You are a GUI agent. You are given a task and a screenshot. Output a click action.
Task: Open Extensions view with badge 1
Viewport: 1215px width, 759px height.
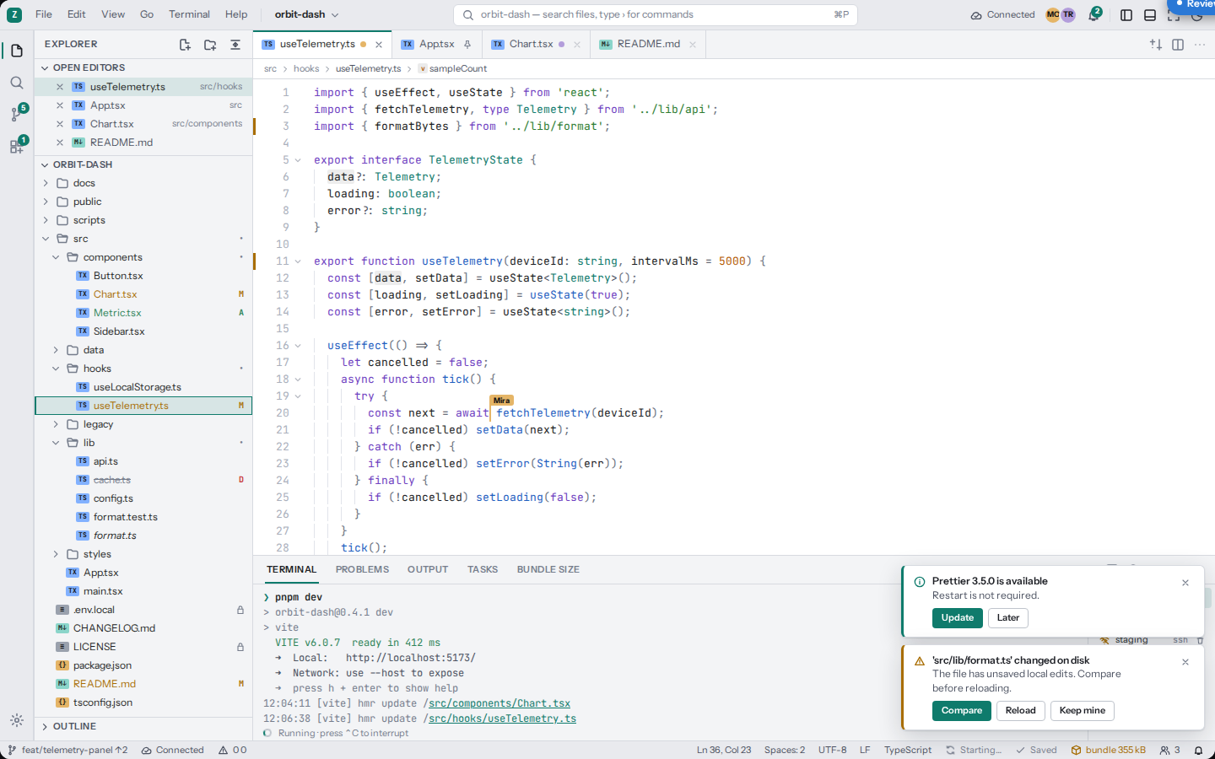(16, 146)
